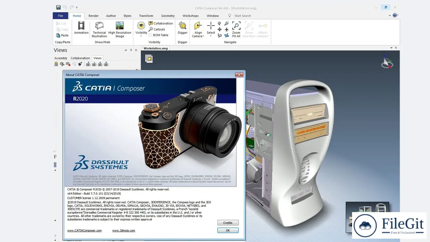Click the Select crosshair tool
This screenshot has width=430, height=242.
coord(211,26)
